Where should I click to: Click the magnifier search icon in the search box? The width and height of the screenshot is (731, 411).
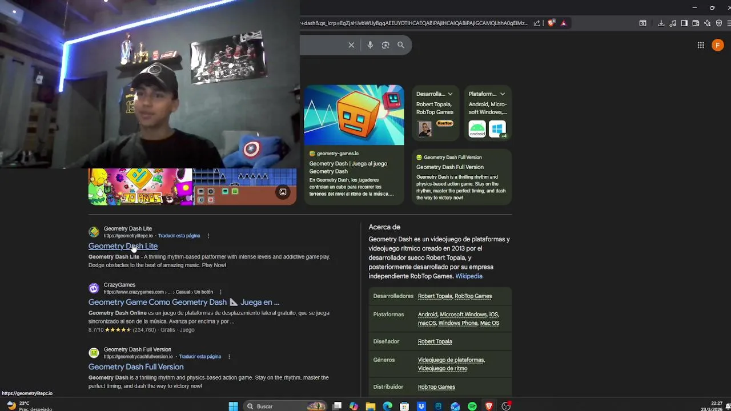click(x=401, y=45)
